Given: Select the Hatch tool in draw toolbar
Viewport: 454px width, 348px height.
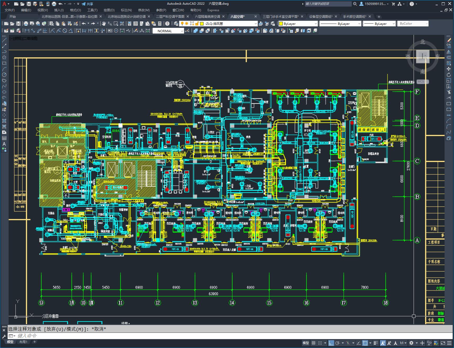Looking at the screenshot, I should click(4, 121).
